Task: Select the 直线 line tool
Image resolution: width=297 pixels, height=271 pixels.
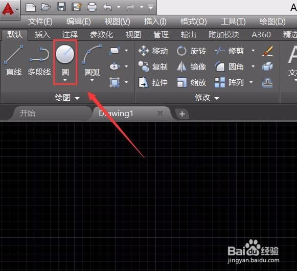Action: click(x=14, y=60)
